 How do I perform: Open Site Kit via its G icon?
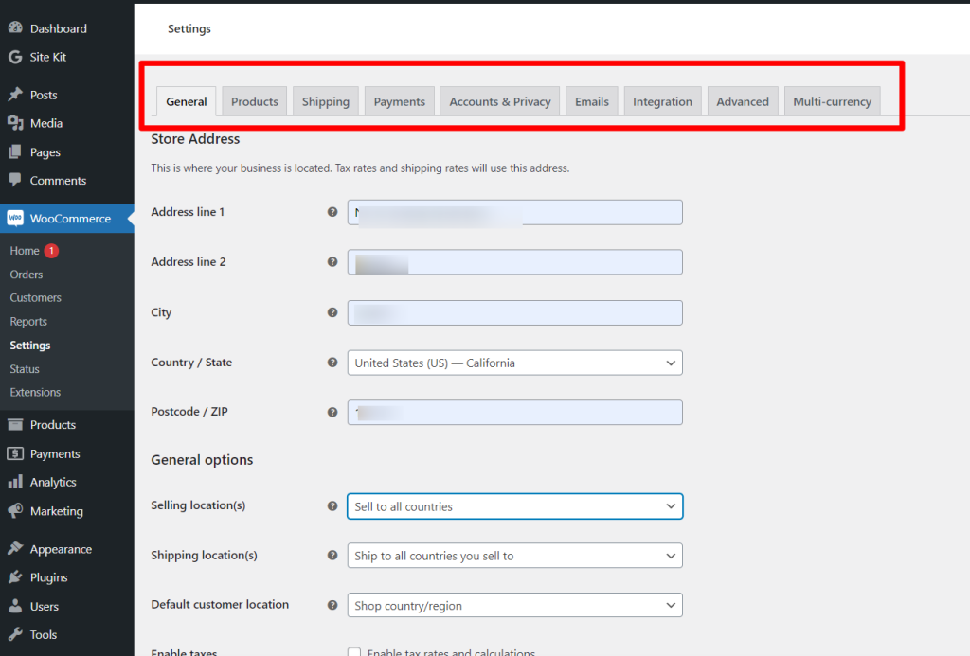[x=15, y=57]
